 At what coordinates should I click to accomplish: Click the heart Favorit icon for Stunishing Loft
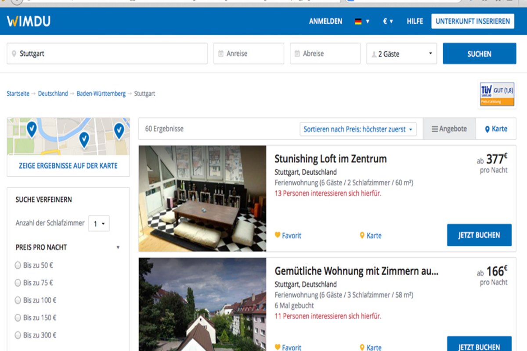pos(278,235)
